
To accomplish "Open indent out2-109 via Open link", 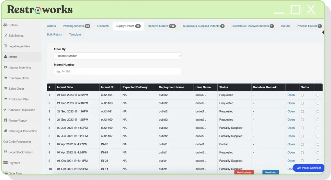I will pos(291,128).
